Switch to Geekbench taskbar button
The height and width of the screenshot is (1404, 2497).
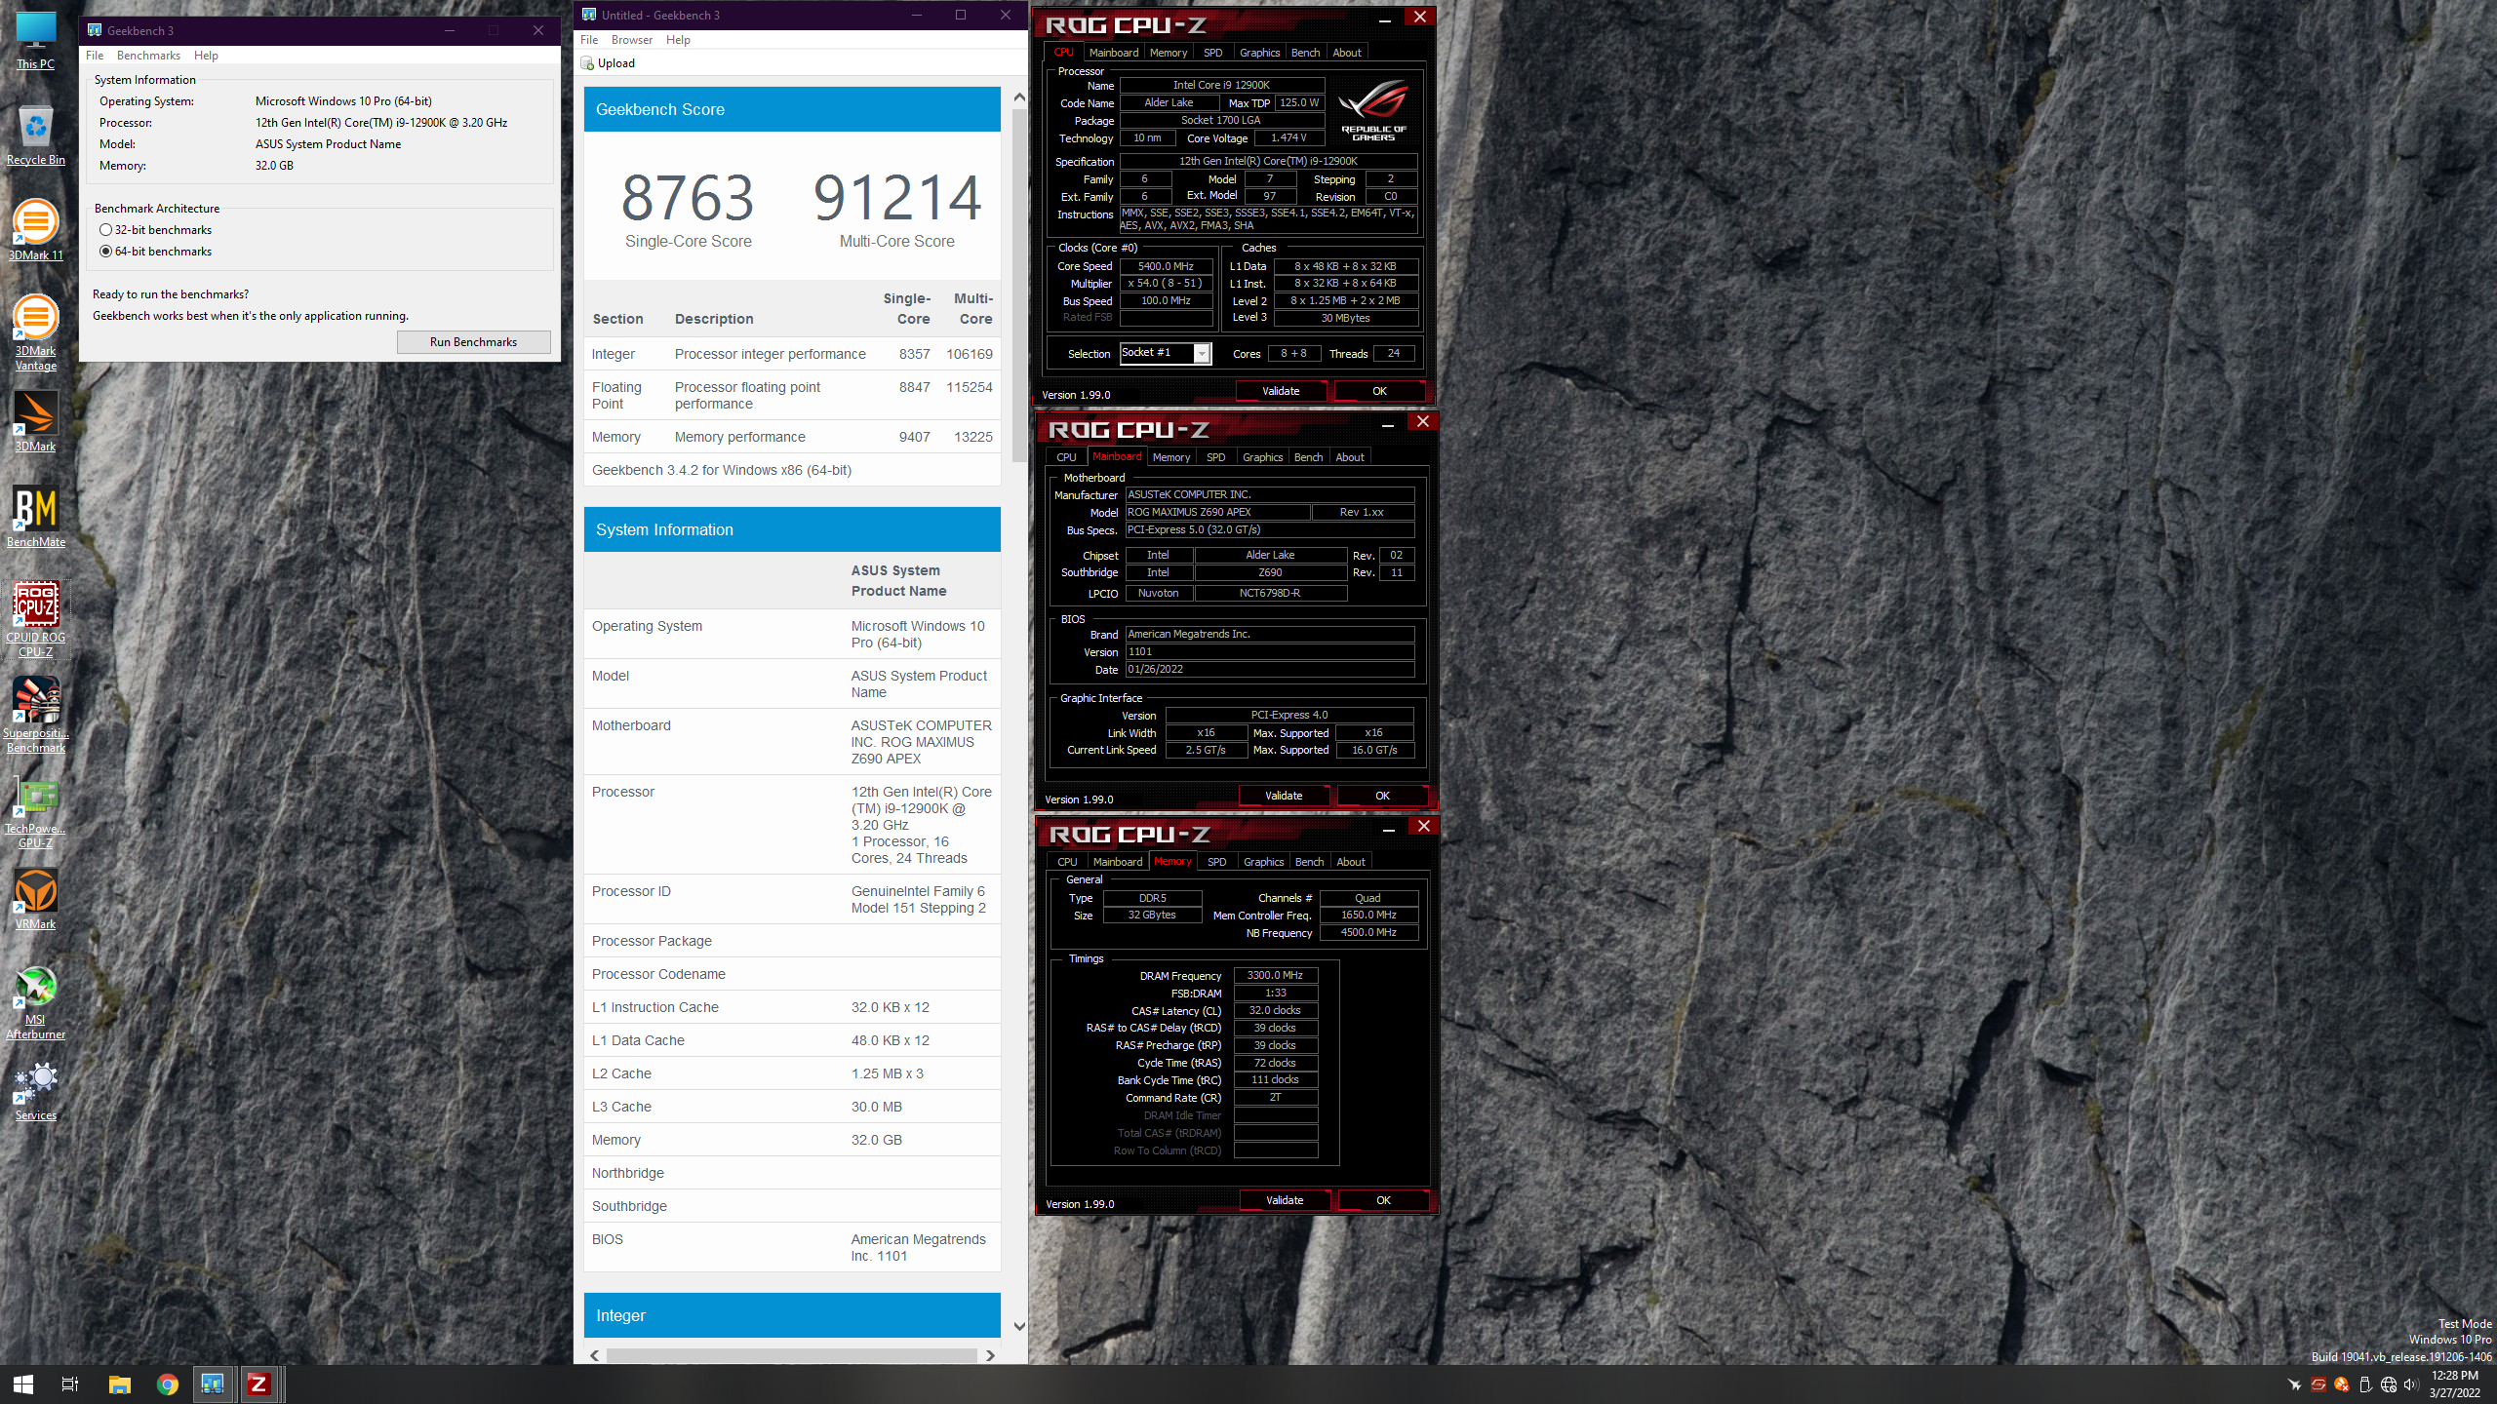coord(213,1384)
